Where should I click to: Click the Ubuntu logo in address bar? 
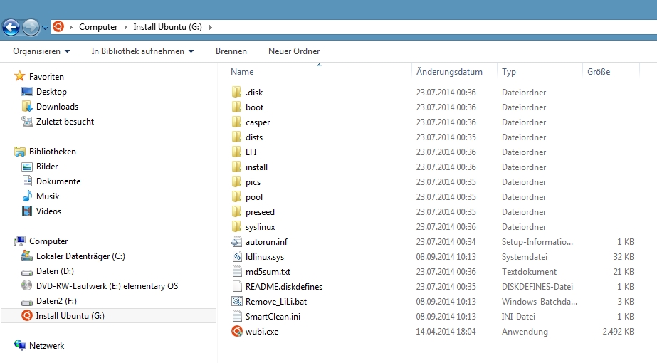[x=58, y=27]
